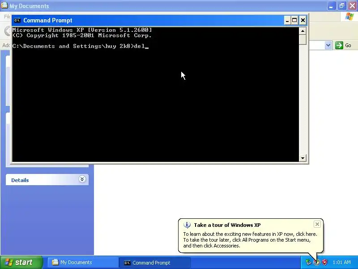
Task: Close the My Documents window
Action: click(x=353, y=6)
